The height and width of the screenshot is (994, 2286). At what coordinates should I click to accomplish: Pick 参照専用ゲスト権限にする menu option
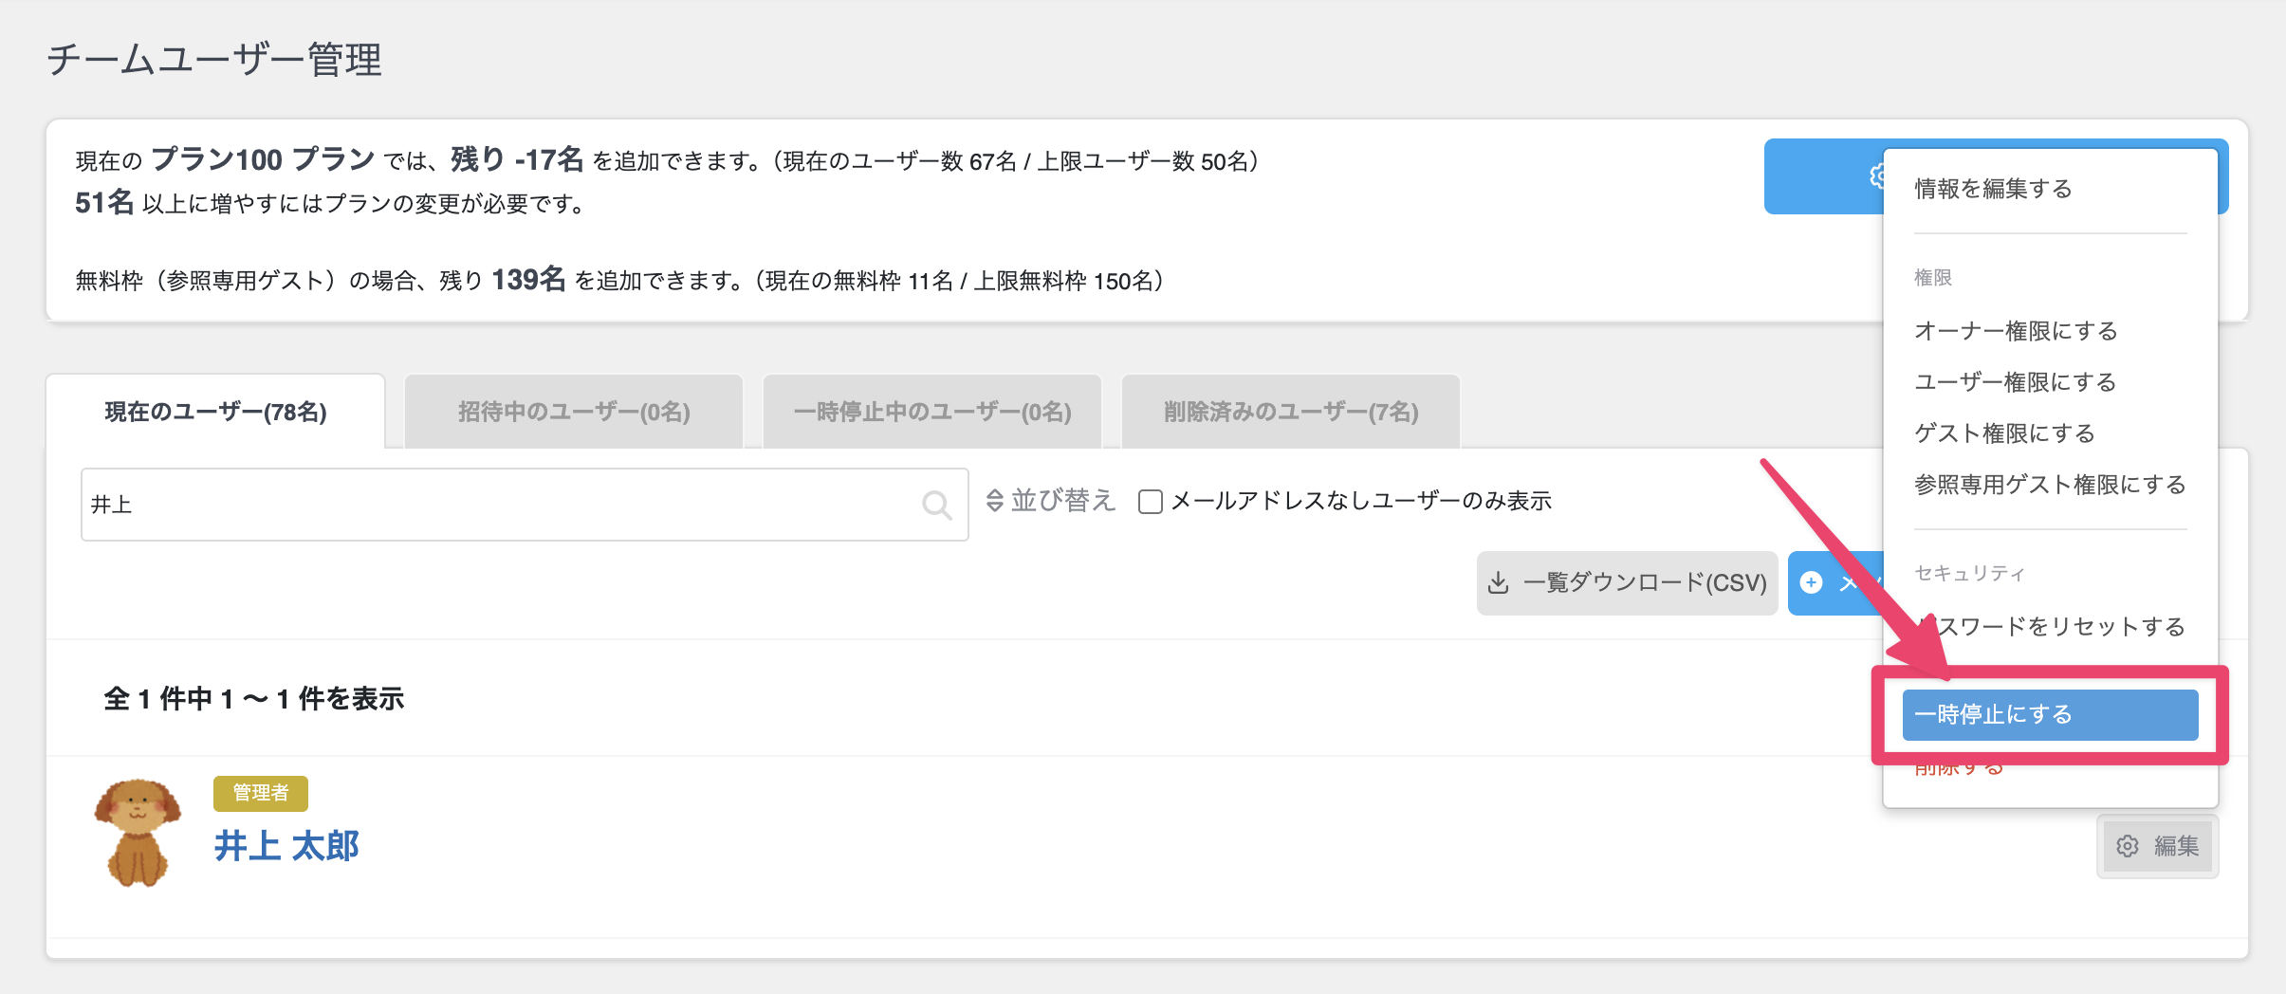(x=2050, y=485)
